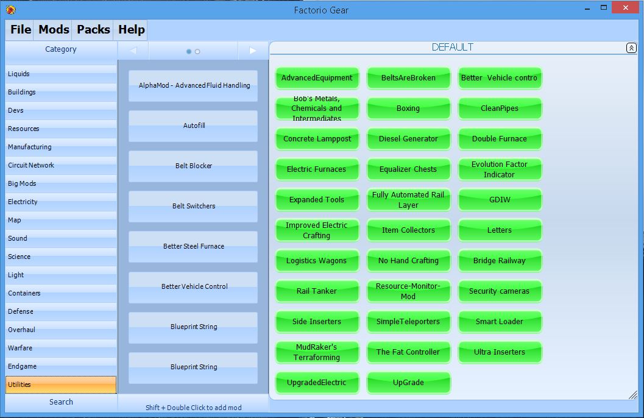Click the Bridge Railway button
The height and width of the screenshot is (418, 644).
(x=500, y=261)
